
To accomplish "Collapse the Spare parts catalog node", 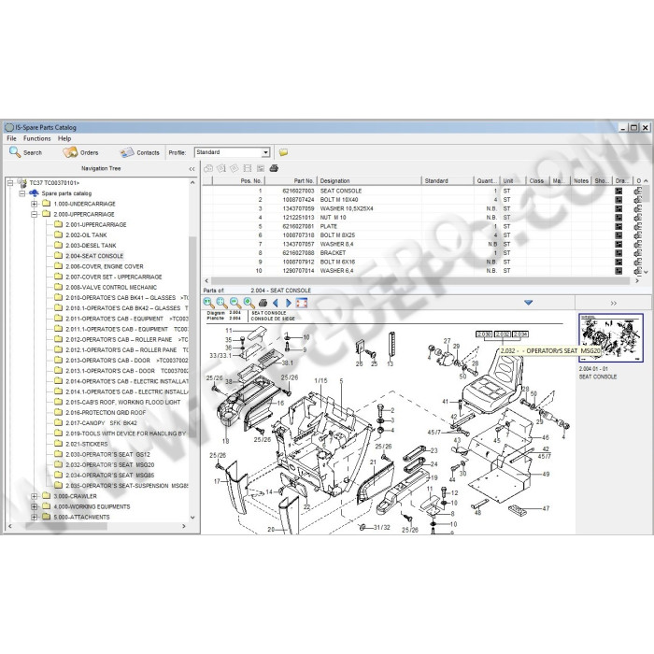I will point(22,193).
